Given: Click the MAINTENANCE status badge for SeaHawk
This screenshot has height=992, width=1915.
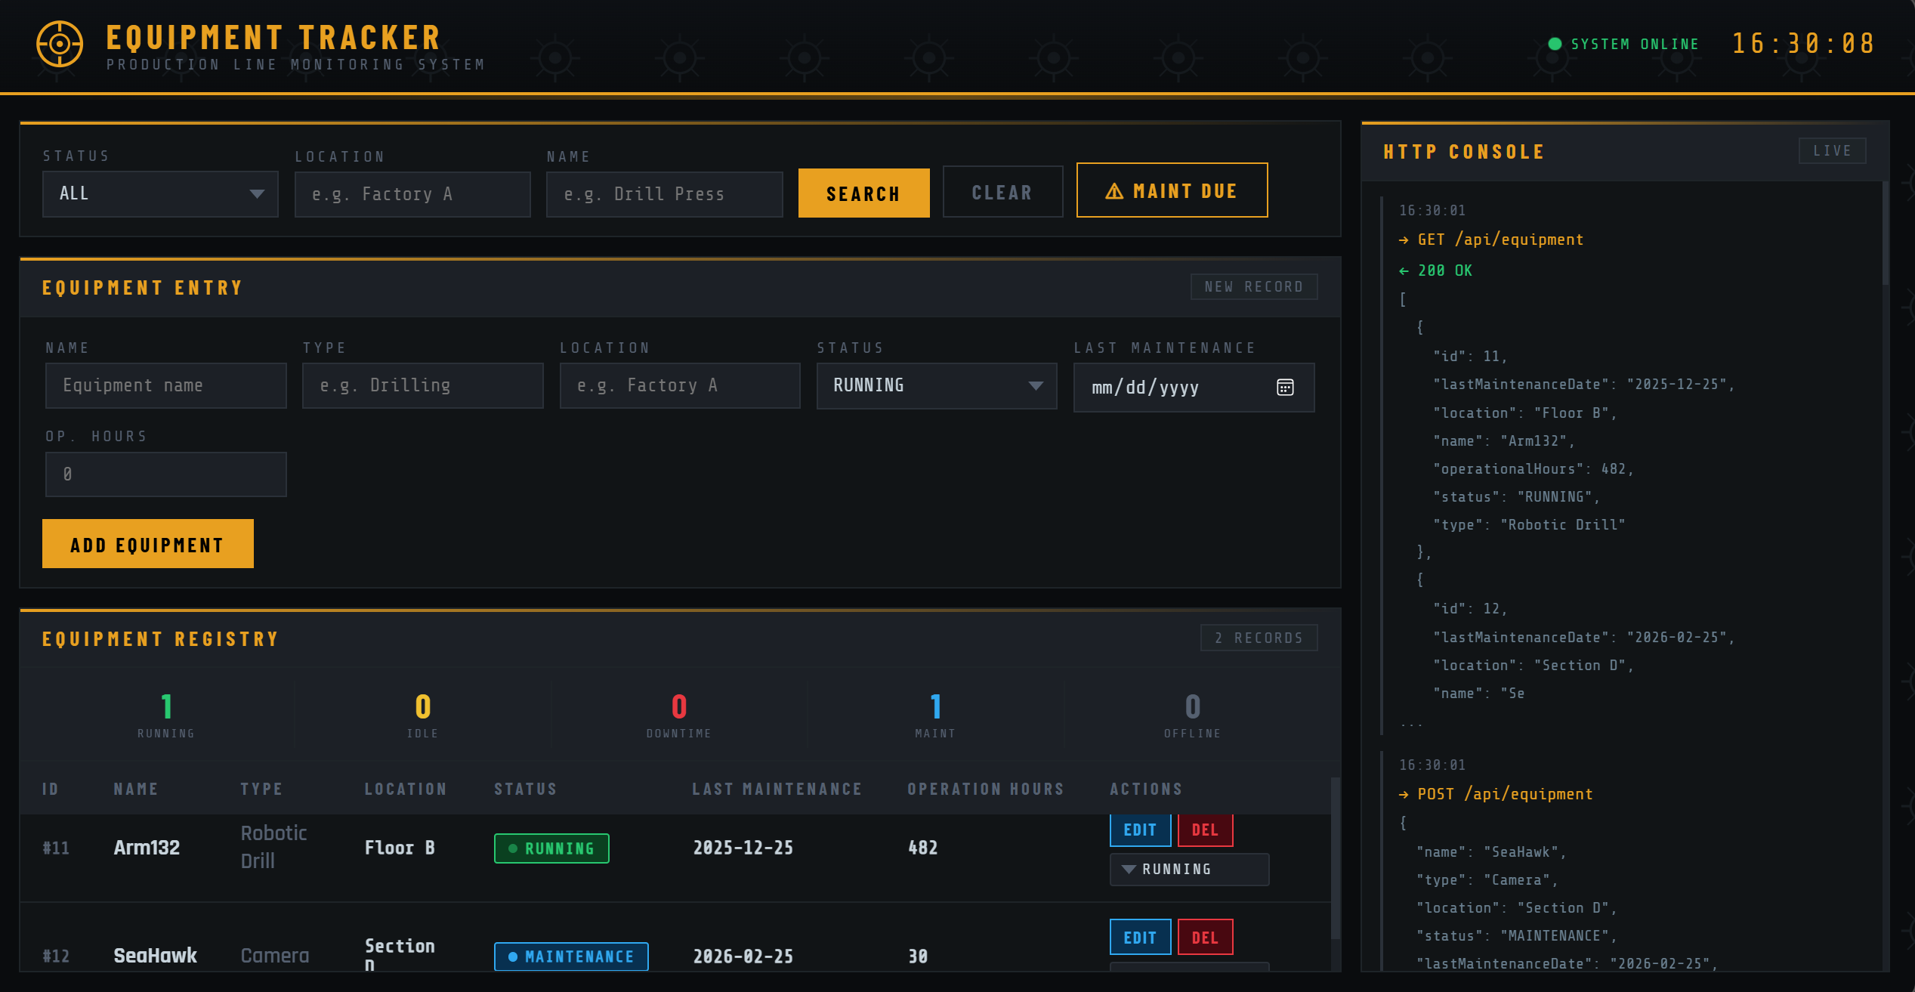Looking at the screenshot, I should 571,956.
